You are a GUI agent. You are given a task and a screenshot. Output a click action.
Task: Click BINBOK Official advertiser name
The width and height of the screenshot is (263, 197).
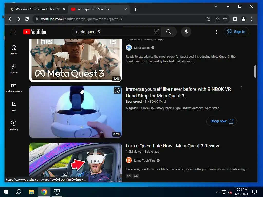(155, 102)
